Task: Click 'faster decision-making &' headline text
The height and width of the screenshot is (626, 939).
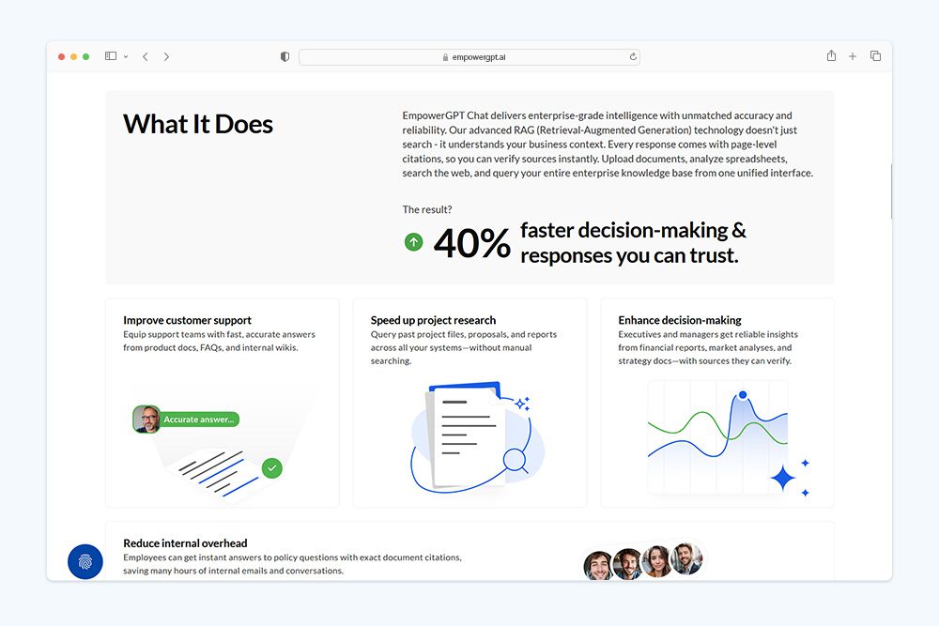Action: tap(633, 231)
